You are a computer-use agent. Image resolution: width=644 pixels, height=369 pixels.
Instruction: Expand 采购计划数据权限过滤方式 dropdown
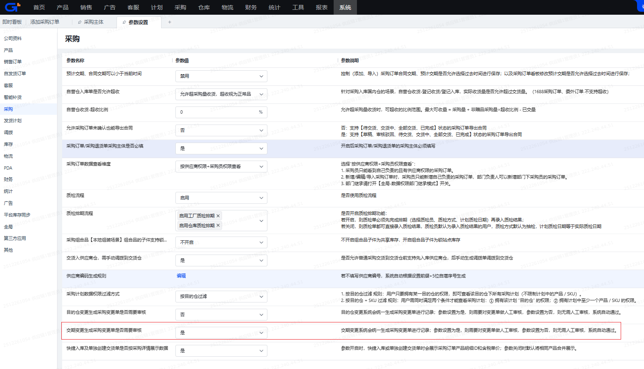point(221,296)
